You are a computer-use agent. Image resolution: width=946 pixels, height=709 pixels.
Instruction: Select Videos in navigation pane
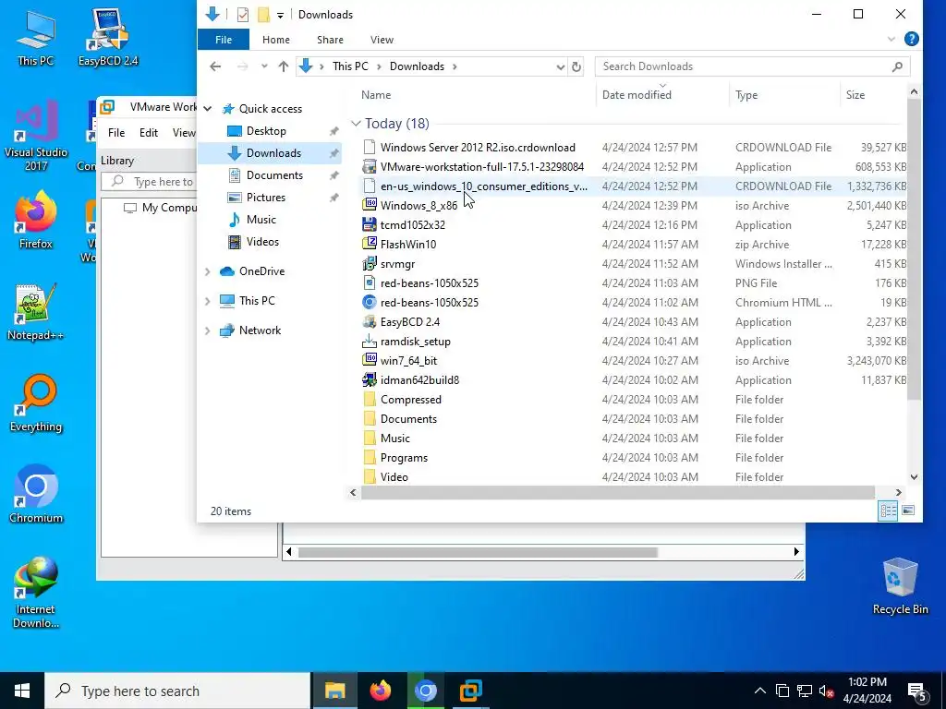point(262,242)
